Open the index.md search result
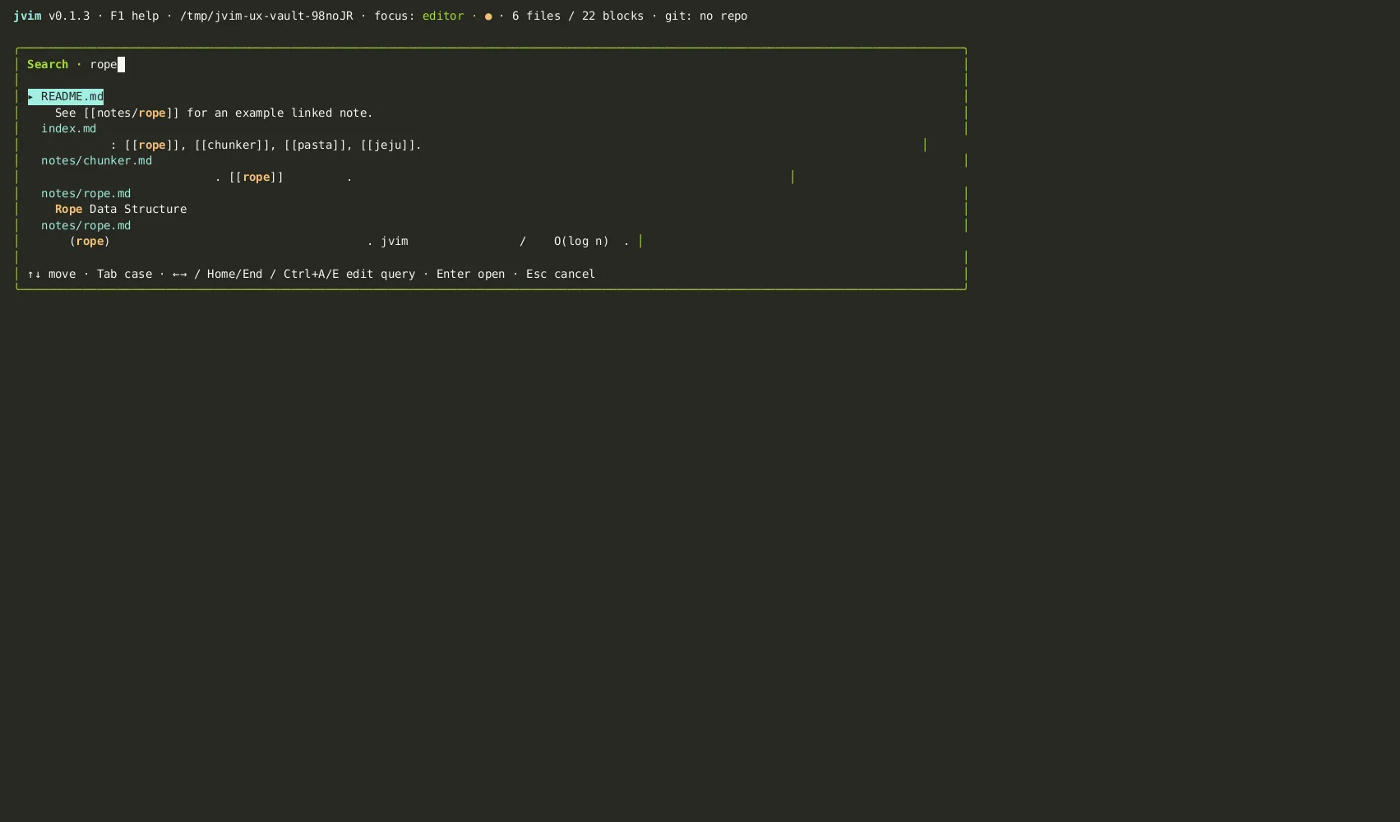The height and width of the screenshot is (822, 1400). pyautogui.click(x=69, y=128)
